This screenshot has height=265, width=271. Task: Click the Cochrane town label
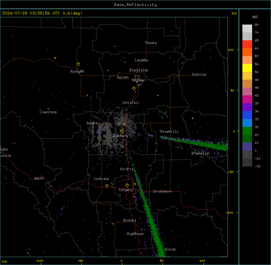tap(101, 179)
